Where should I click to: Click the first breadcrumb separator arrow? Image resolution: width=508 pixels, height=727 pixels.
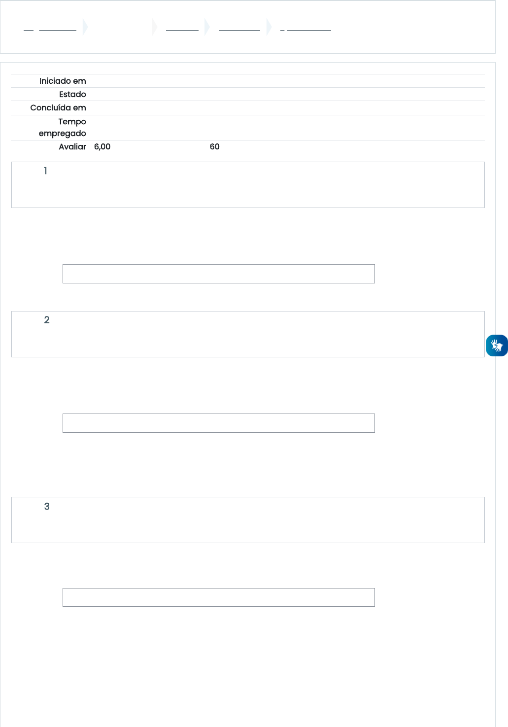tap(85, 27)
